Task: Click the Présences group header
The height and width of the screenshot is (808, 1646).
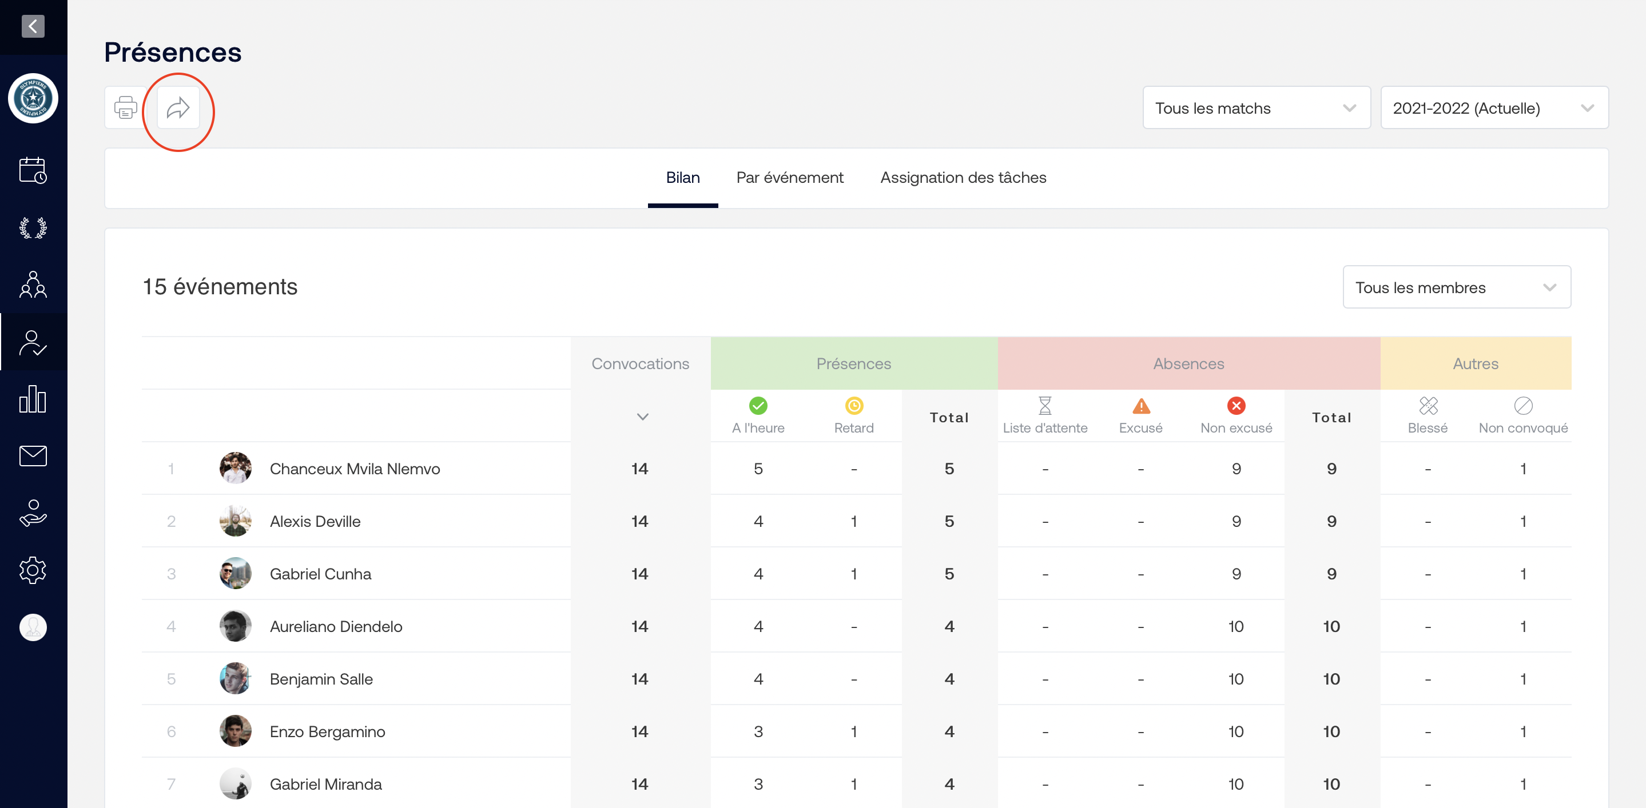Action: 853,364
